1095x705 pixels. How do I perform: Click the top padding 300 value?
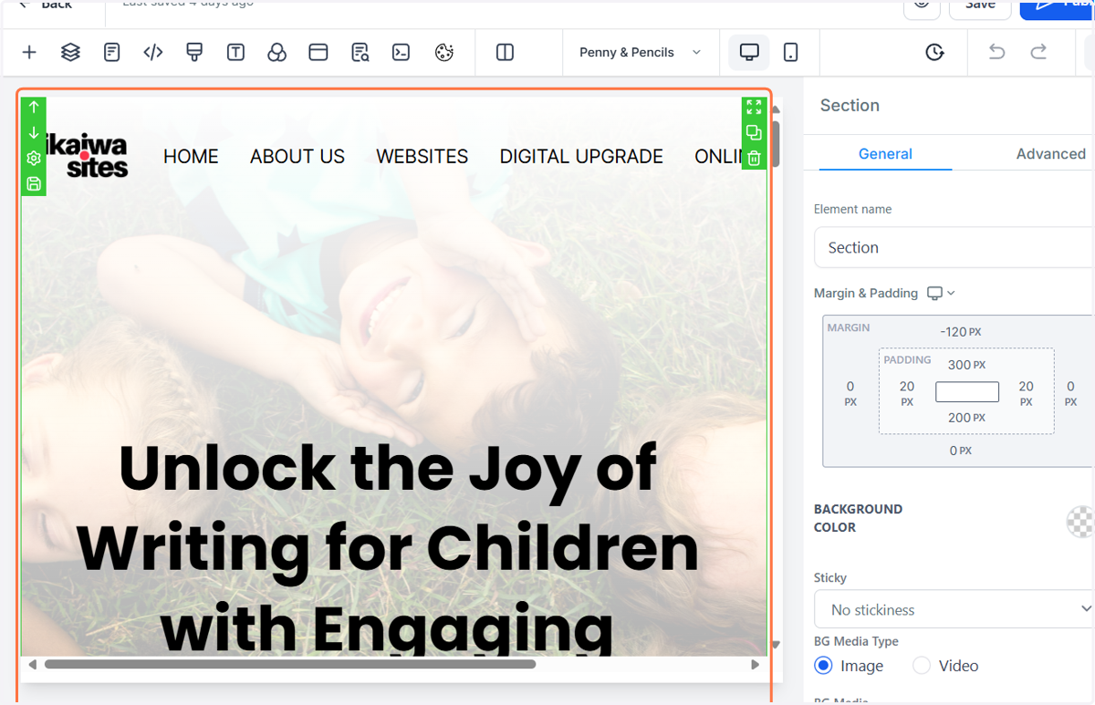point(966,365)
